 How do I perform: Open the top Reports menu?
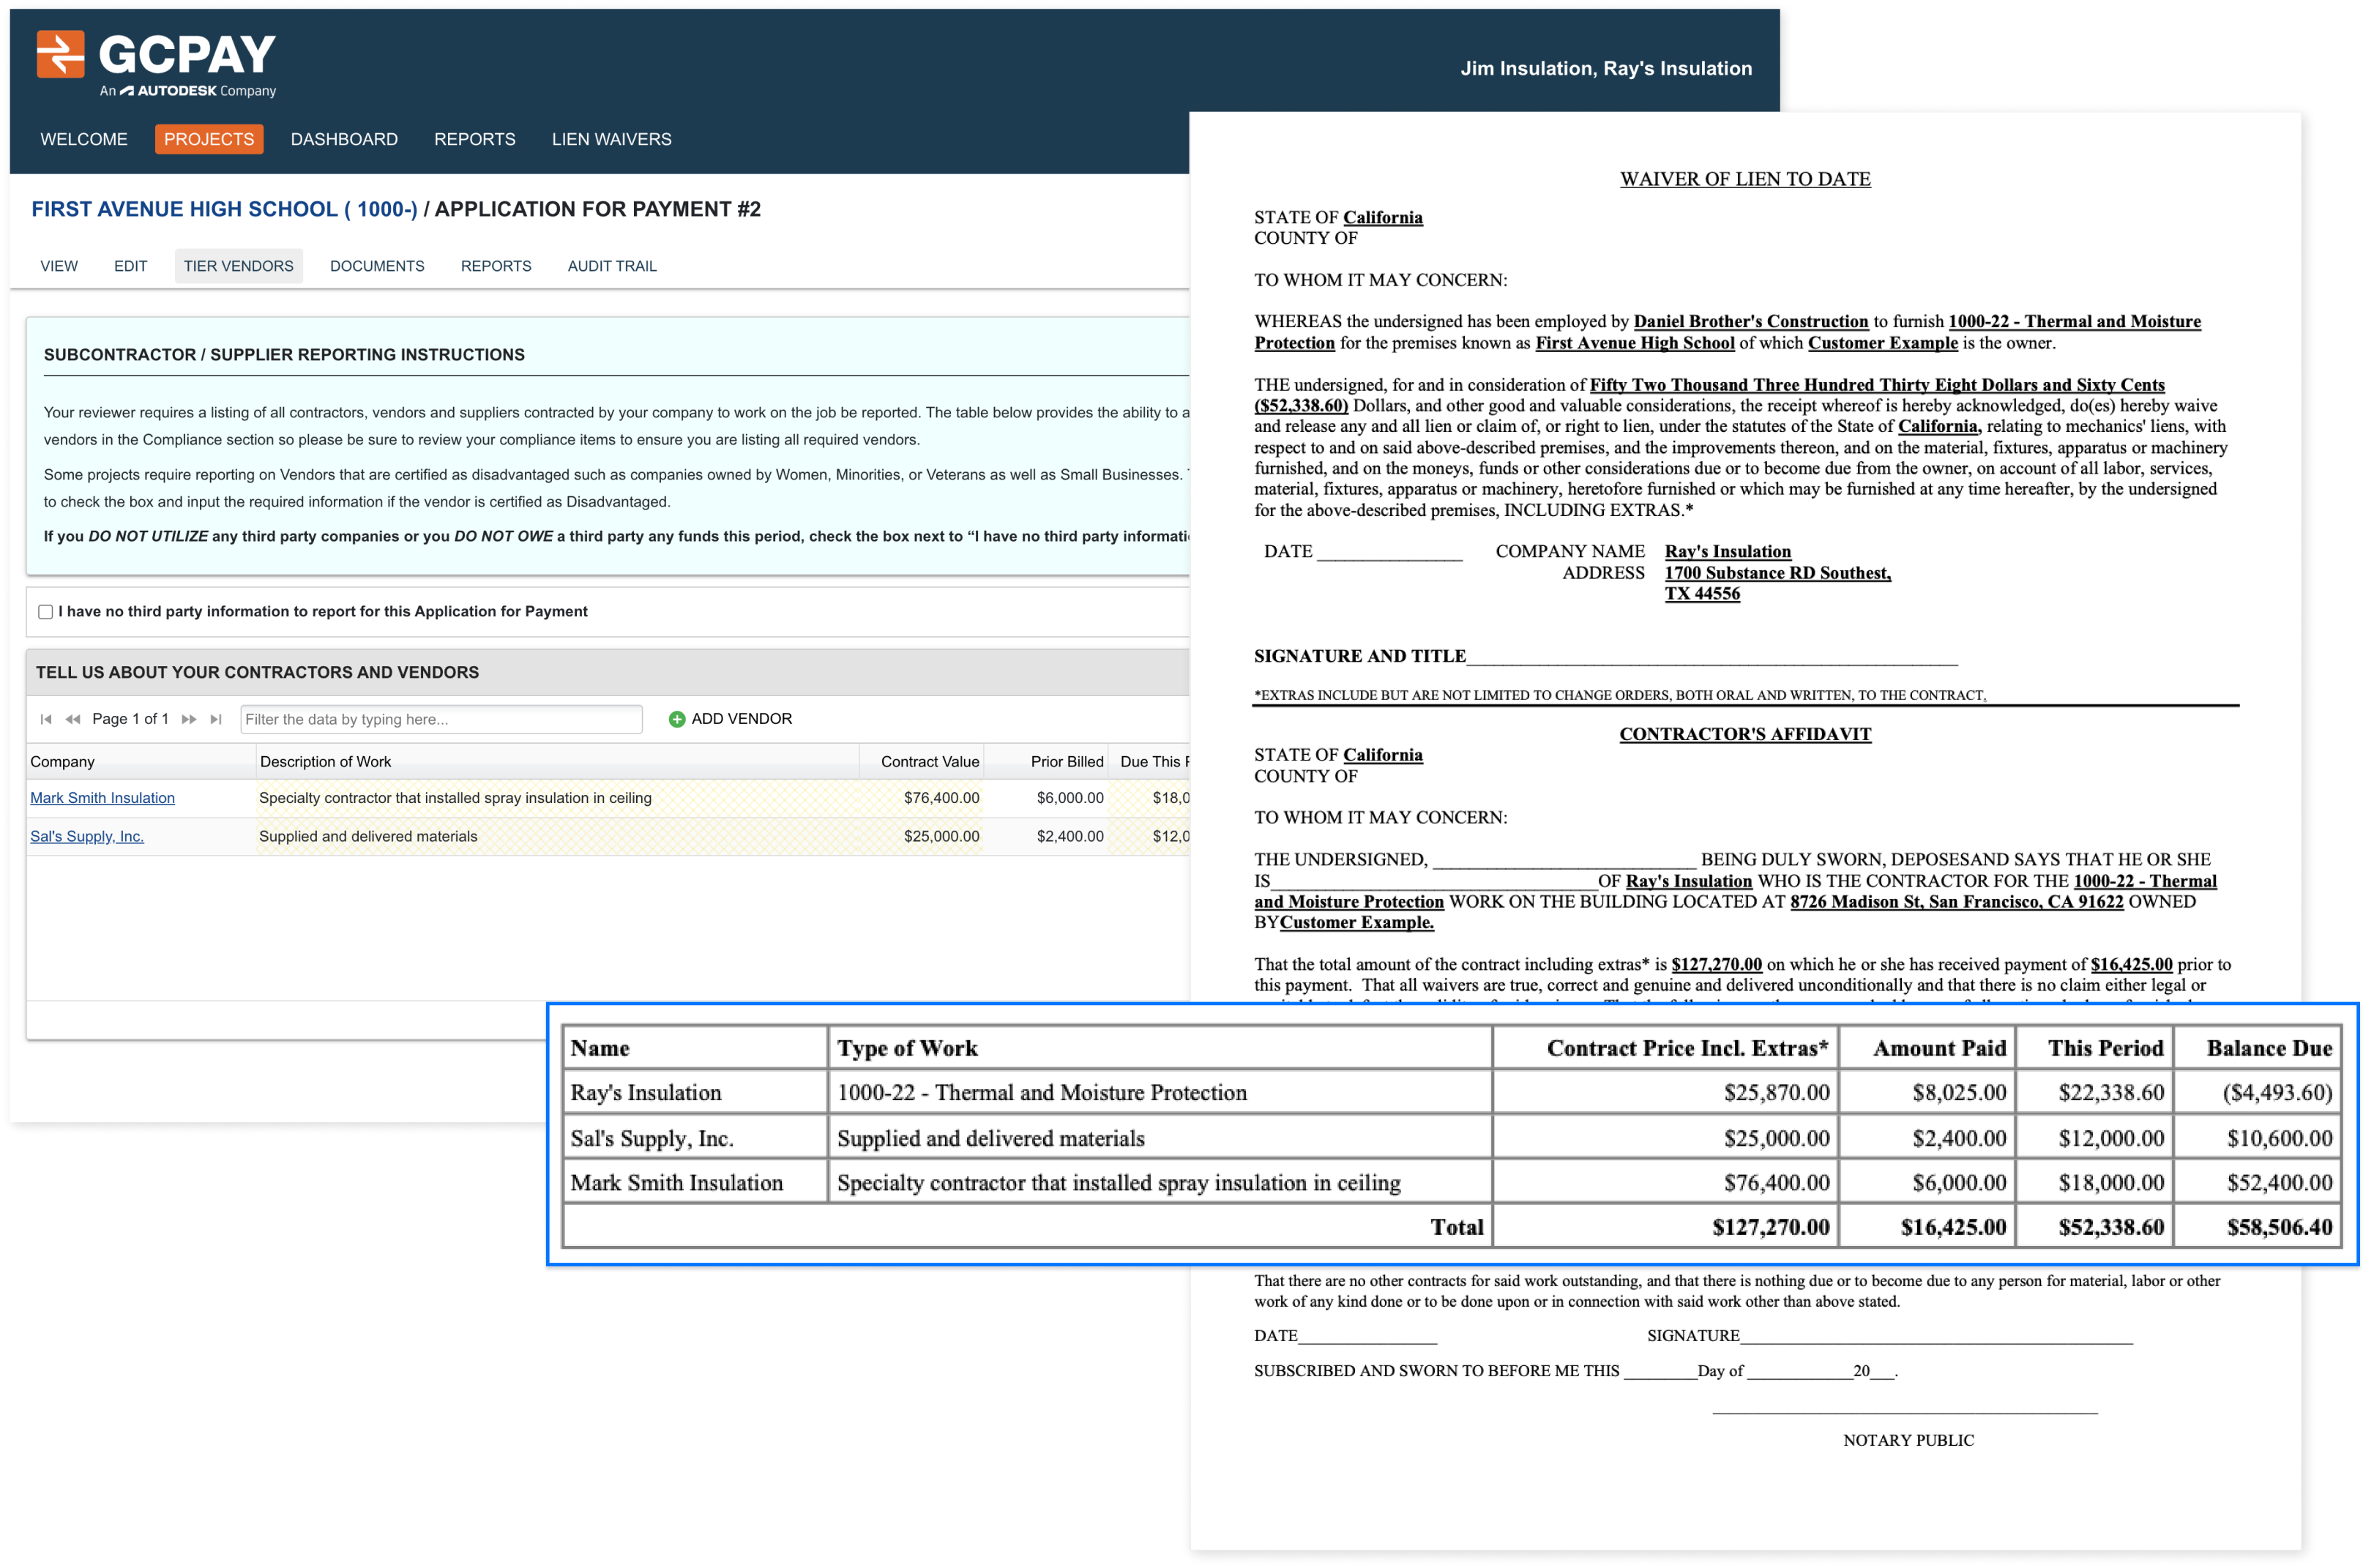[474, 139]
